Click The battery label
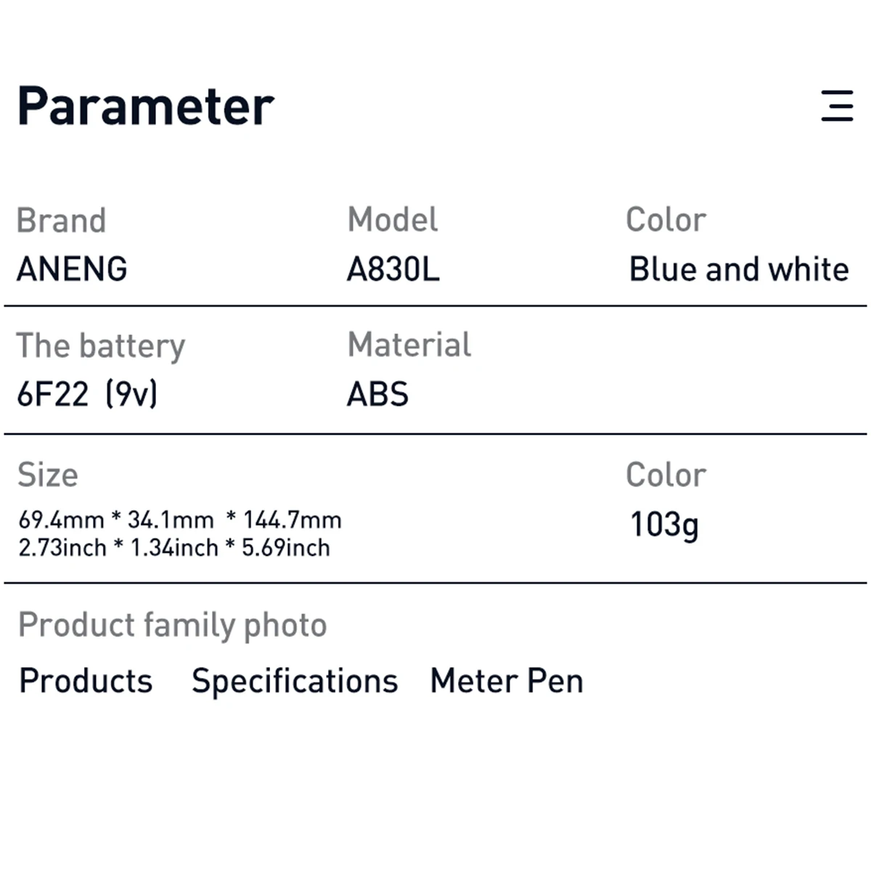871x871 pixels. [101, 346]
